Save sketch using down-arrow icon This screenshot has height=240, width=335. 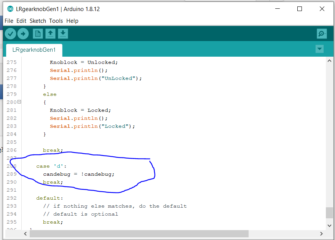(x=63, y=34)
